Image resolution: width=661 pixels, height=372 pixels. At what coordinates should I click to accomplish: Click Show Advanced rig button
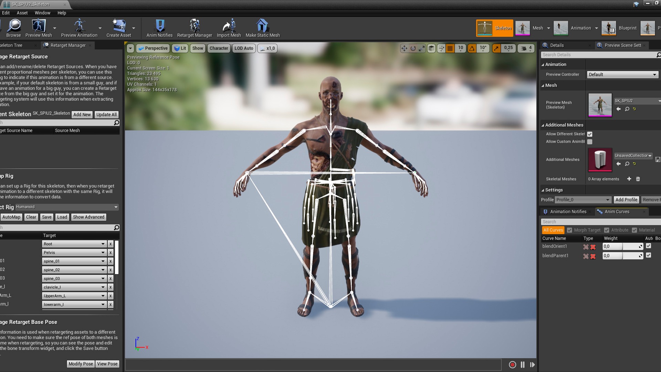[x=88, y=217]
